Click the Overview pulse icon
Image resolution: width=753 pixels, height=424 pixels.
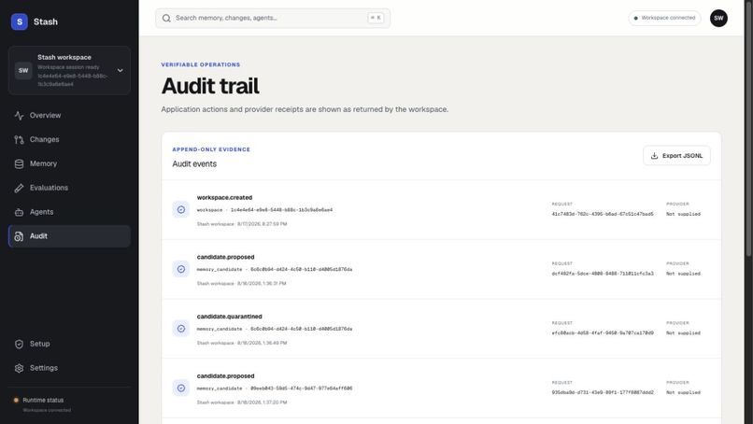(x=19, y=115)
